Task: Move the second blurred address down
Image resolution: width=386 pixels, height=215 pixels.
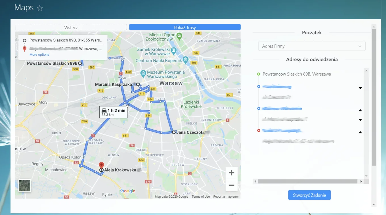Action: (360, 120)
